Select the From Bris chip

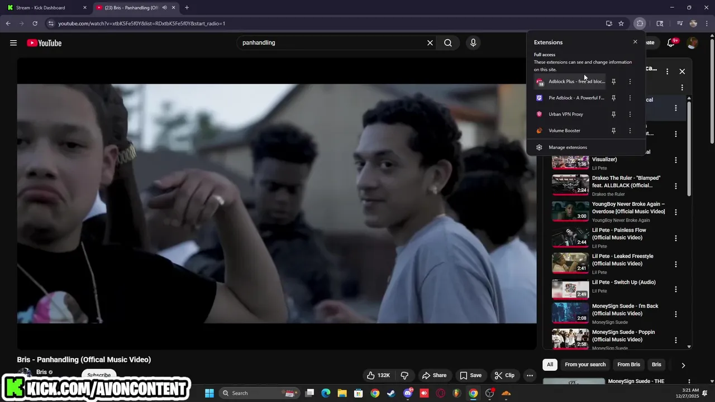628,365
